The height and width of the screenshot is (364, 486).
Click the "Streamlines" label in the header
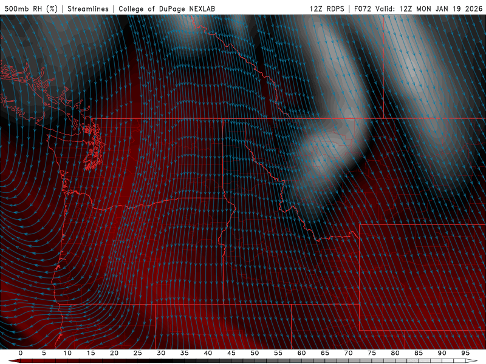[x=88, y=8]
